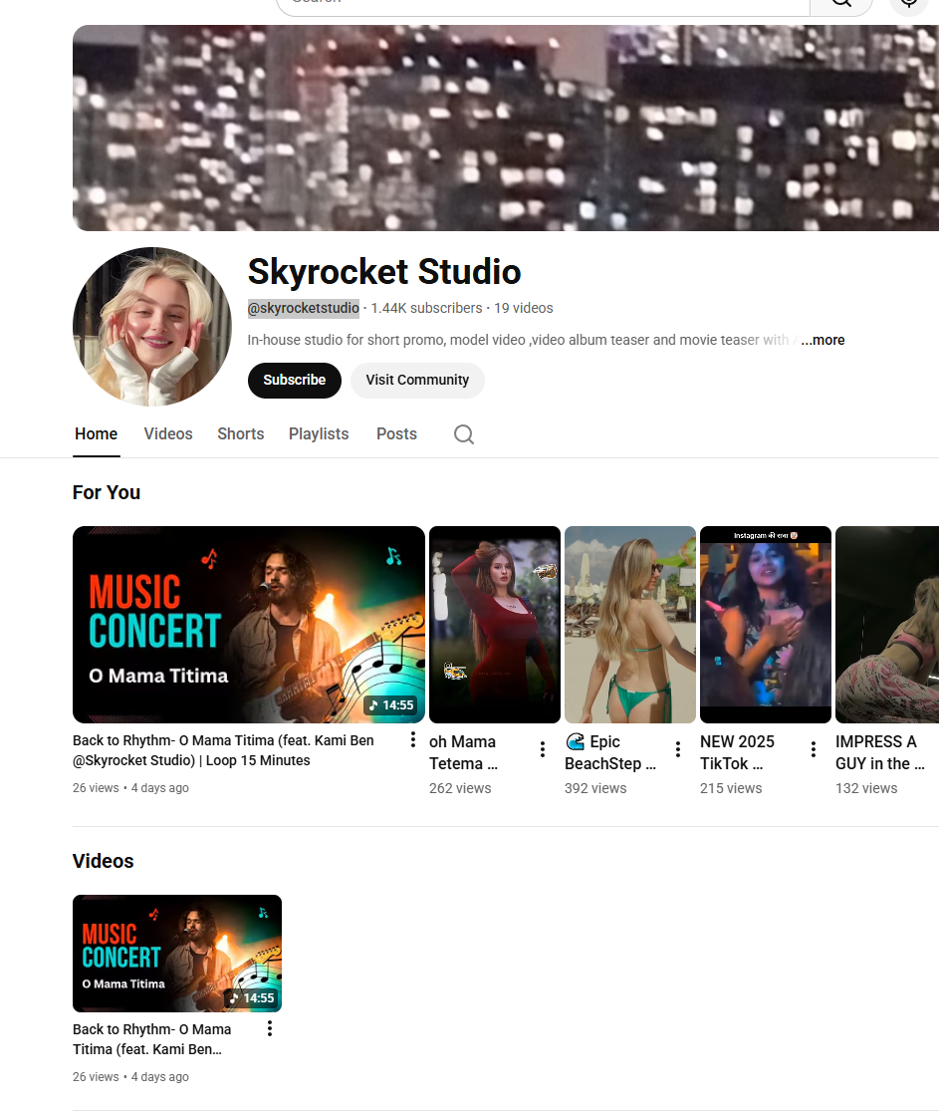The image size is (939, 1111).
Task: Open three-dot menu in Videos section item
Action: 270,1028
